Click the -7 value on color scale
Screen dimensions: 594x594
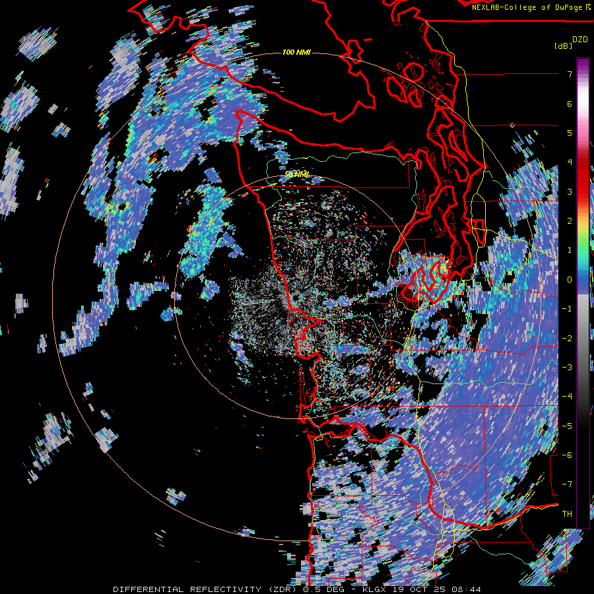pyautogui.click(x=567, y=484)
